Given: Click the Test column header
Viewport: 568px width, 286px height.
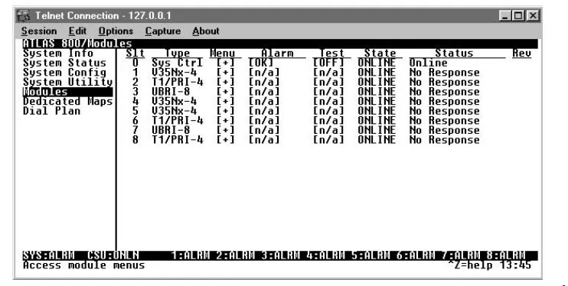Looking at the screenshot, I should click(x=331, y=54).
